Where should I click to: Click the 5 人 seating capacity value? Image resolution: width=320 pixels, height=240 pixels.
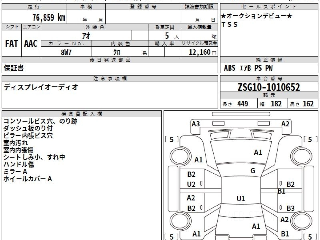(172, 35)
